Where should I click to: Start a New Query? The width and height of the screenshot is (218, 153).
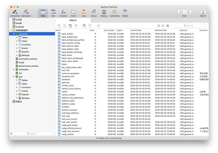[26, 13]
